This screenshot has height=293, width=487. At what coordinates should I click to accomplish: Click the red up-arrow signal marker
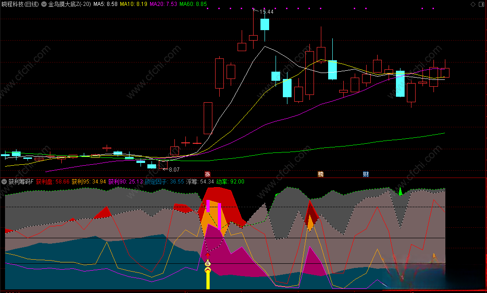coord(208,256)
